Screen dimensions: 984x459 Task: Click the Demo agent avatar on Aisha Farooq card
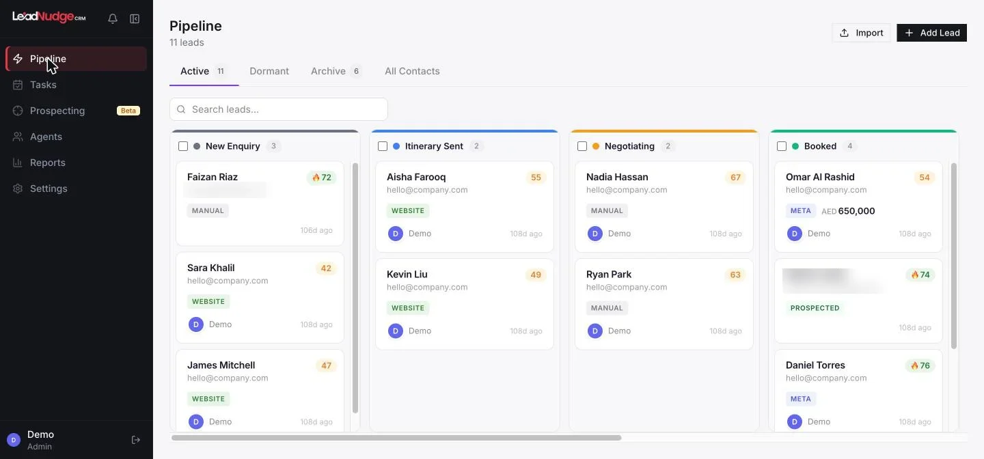[x=396, y=234]
